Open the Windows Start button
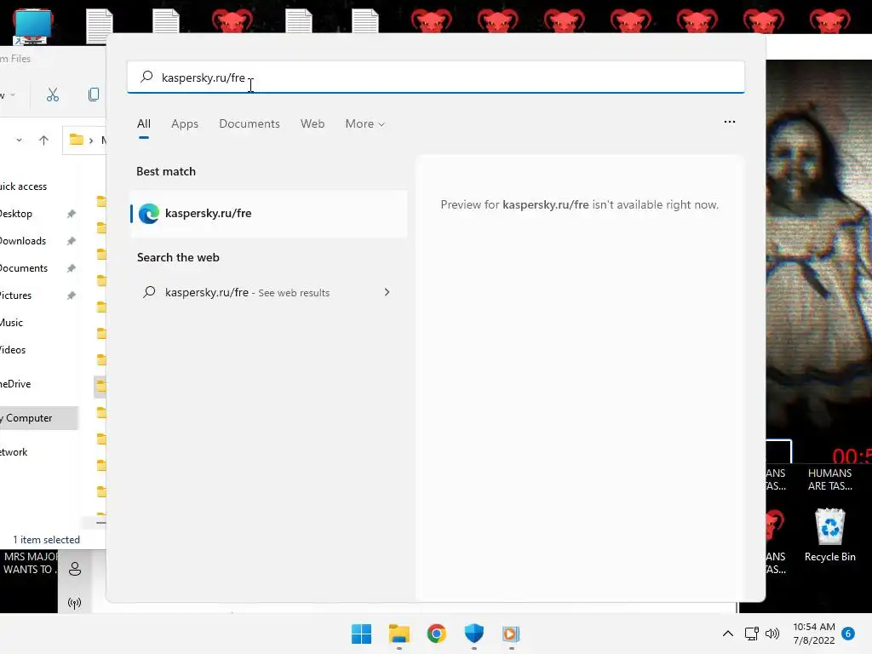872x654 pixels. tap(361, 634)
